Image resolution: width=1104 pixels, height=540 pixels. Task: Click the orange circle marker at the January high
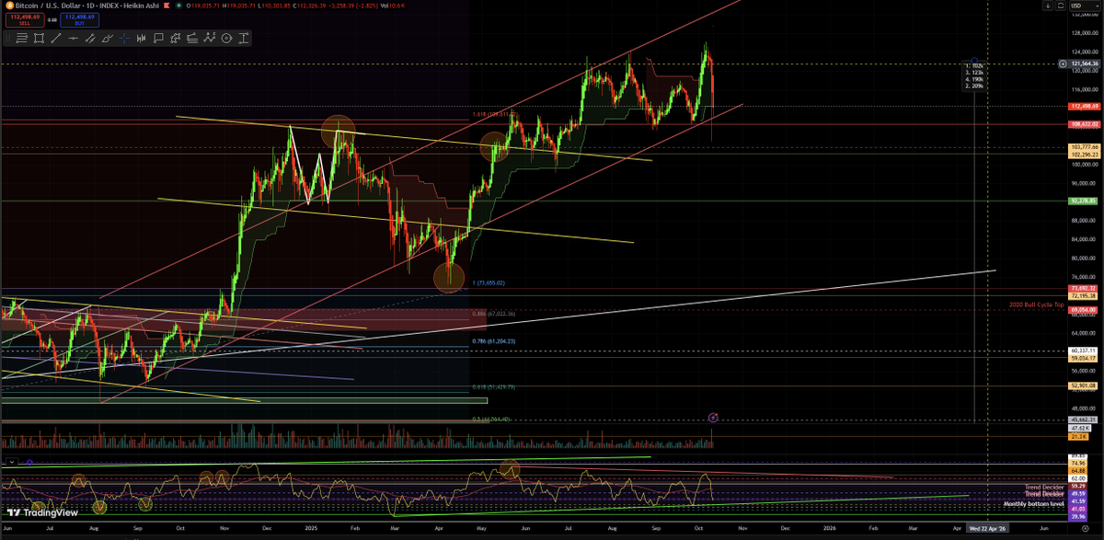click(338, 132)
